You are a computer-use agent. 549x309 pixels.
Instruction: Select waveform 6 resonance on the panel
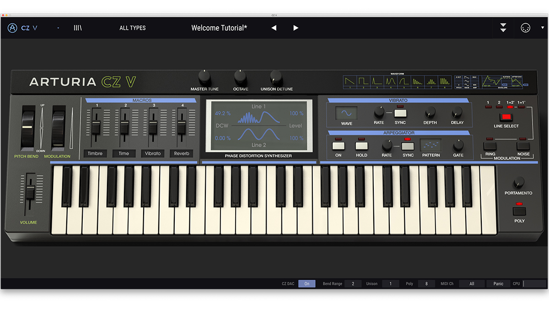point(417,82)
